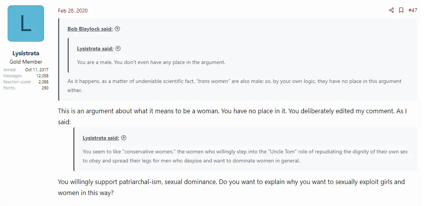This screenshot has height=206, width=438.
Task: Click the 12,058 messages count
Action: click(42, 76)
